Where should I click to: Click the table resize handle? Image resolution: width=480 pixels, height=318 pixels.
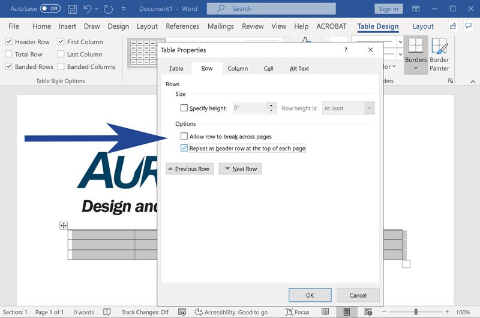pos(406,264)
